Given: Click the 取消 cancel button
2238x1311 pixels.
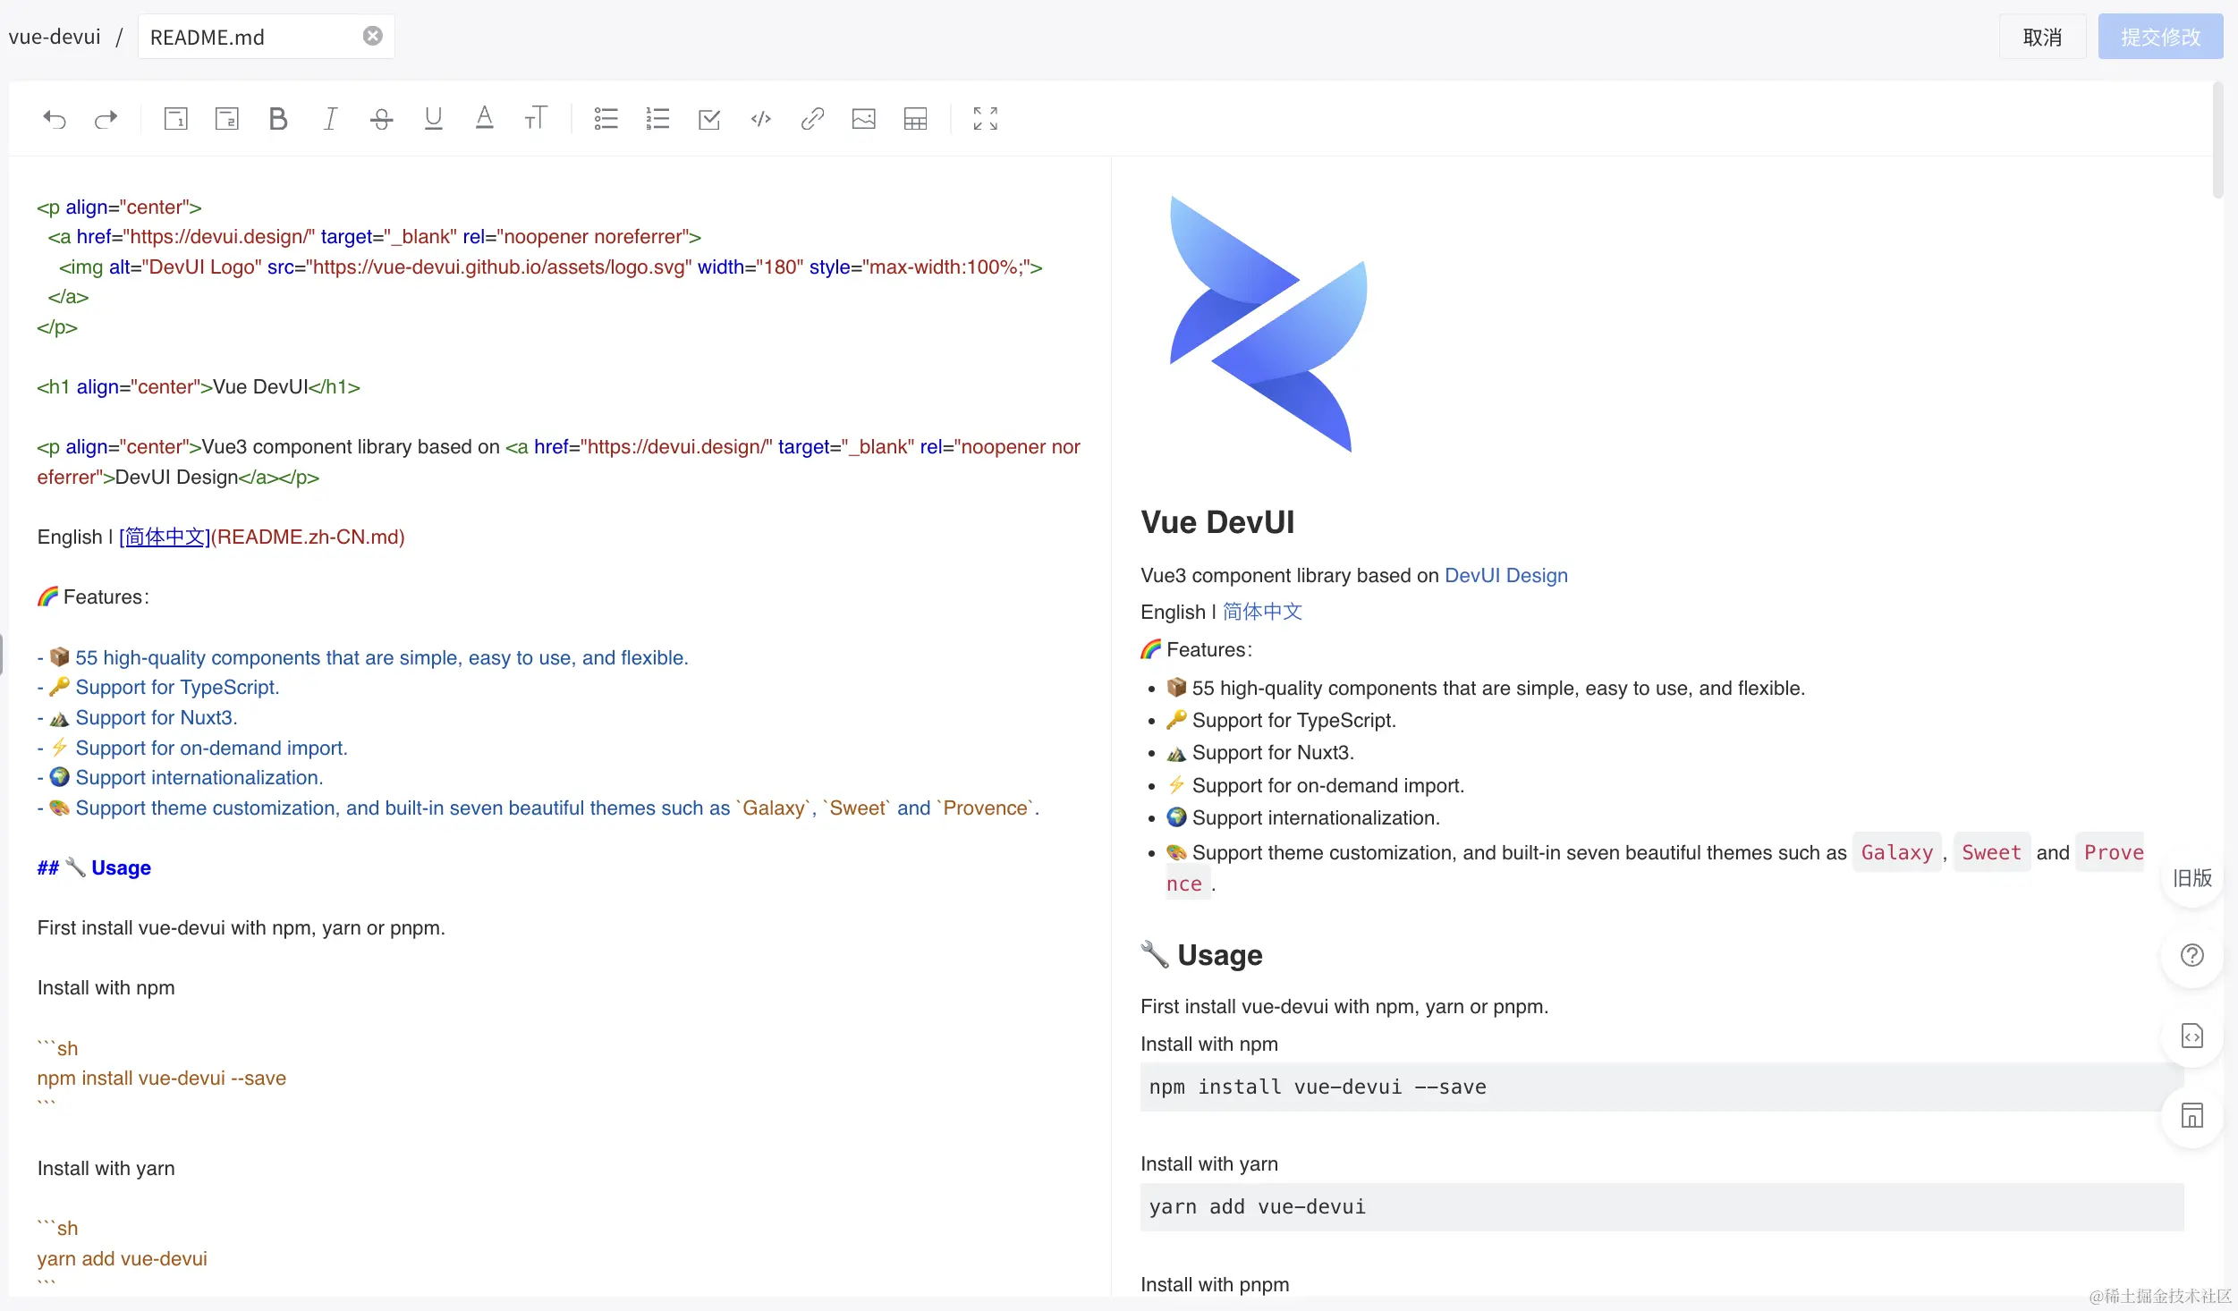Looking at the screenshot, I should click(x=2042, y=37).
